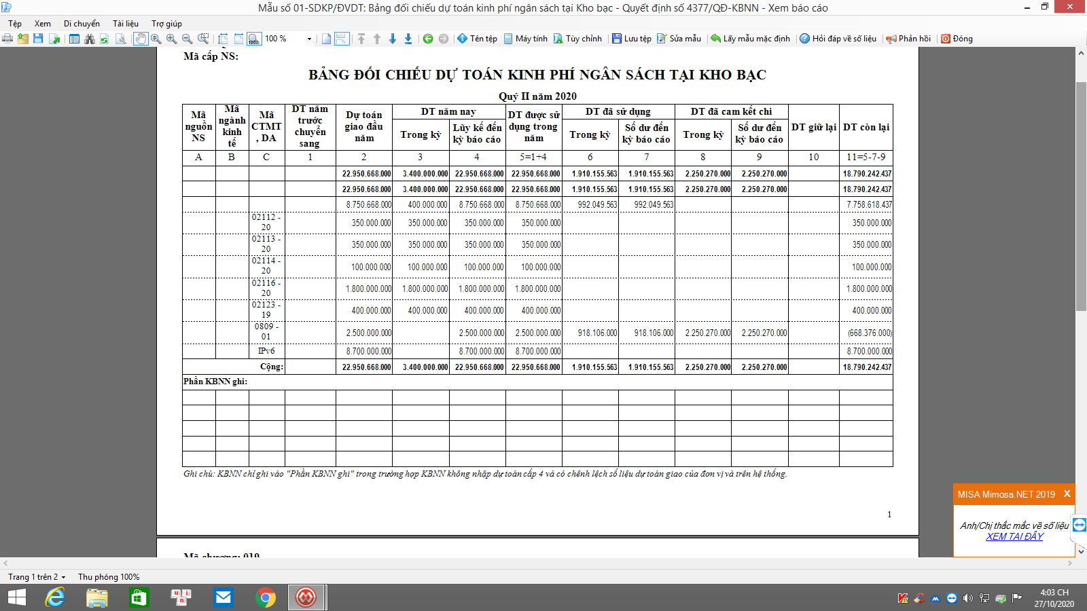The height and width of the screenshot is (611, 1087).
Task: Click the green back navigation arrow
Action: click(428, 39)
